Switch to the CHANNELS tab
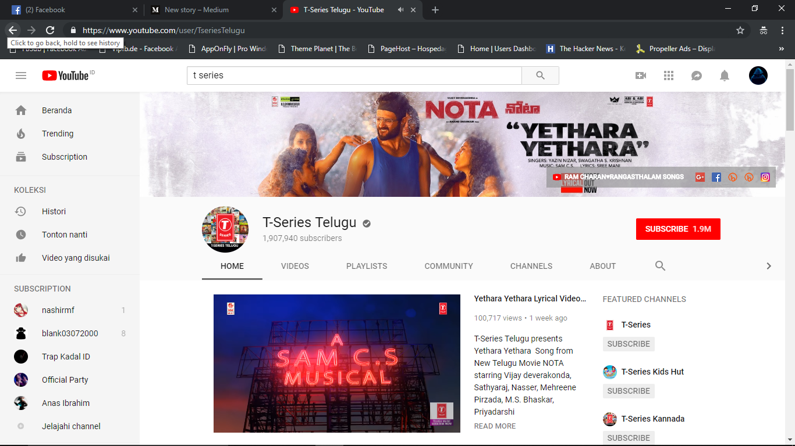The width and height of the screenshot is (795, 446). [531, 266]
